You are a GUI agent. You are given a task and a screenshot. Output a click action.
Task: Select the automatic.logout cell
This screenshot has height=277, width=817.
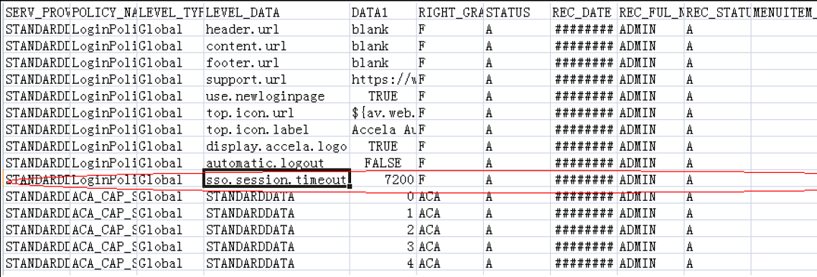pos(276,162)
